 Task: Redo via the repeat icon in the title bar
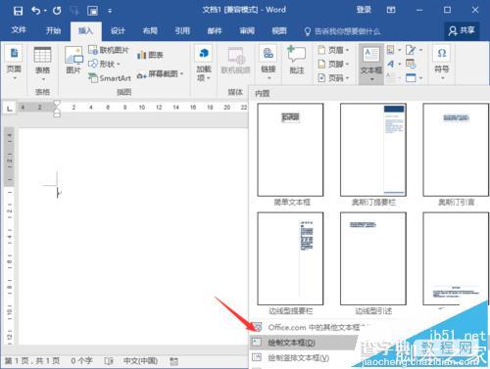[57, 11]
